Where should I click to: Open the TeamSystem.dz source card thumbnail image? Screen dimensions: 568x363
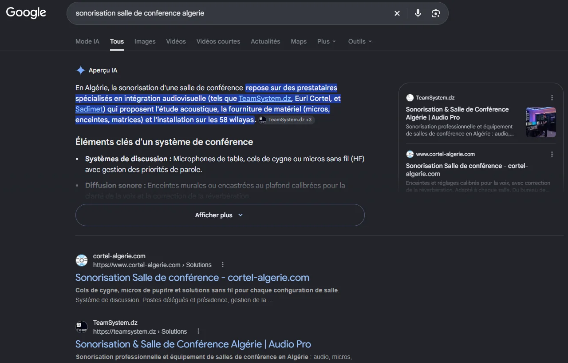(540, 122)
